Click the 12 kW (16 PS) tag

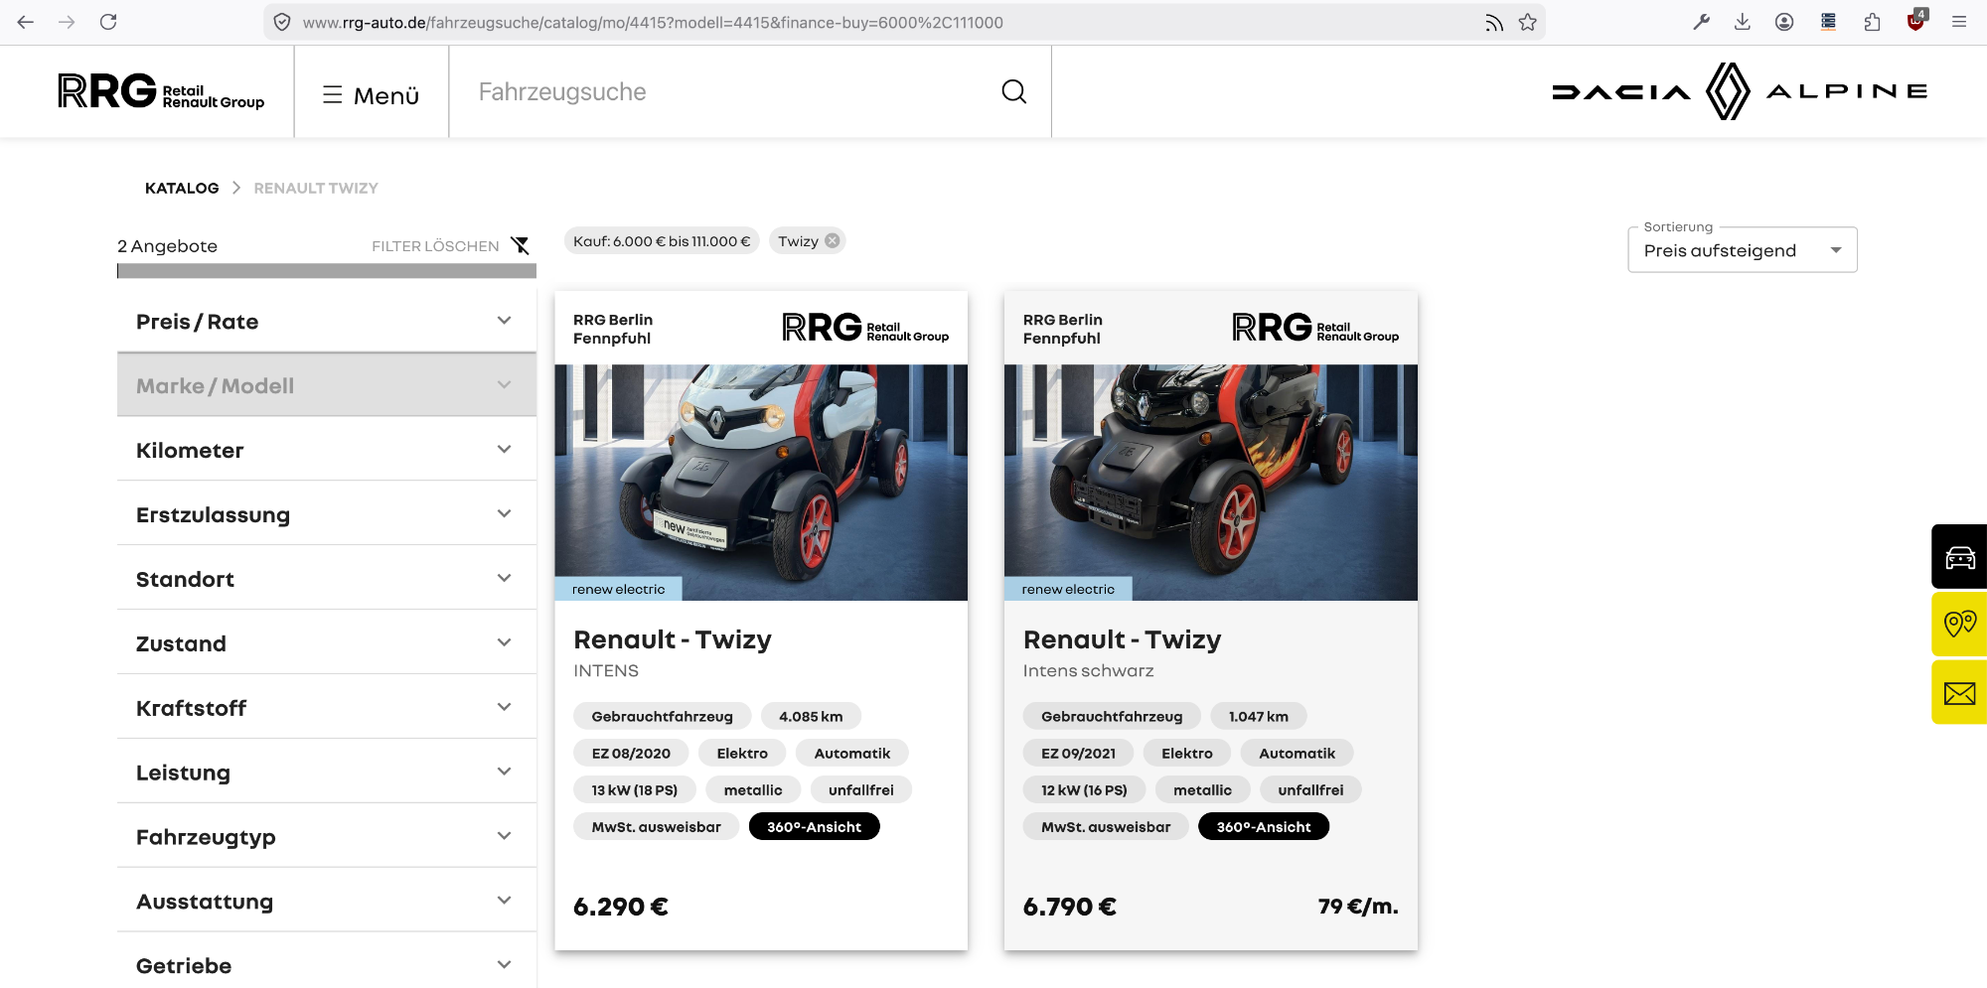pos(1085,789)
